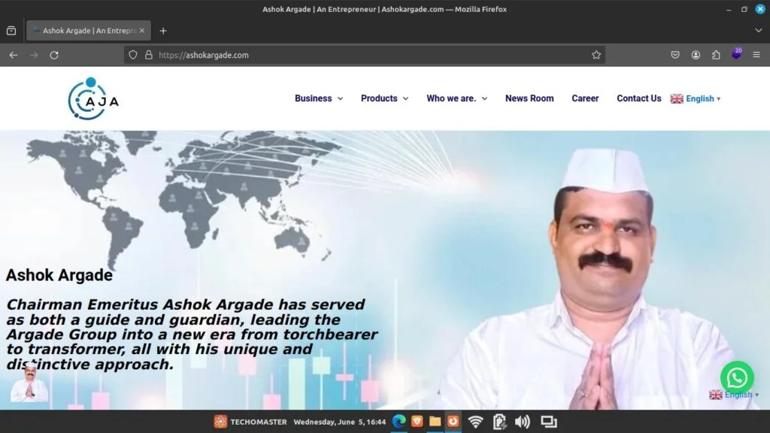Image resolution: width=770 pixels, height=433 pixels.
Task: Reload the current page
Action: pyautogui.click(x=54, y=55)
